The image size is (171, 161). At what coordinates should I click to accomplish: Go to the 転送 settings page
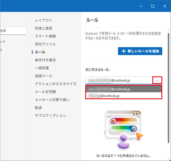tap(38, 108)
